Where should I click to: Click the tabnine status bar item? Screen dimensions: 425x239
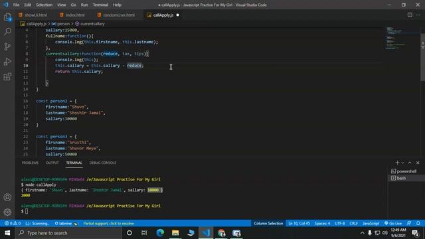point(66,223)
